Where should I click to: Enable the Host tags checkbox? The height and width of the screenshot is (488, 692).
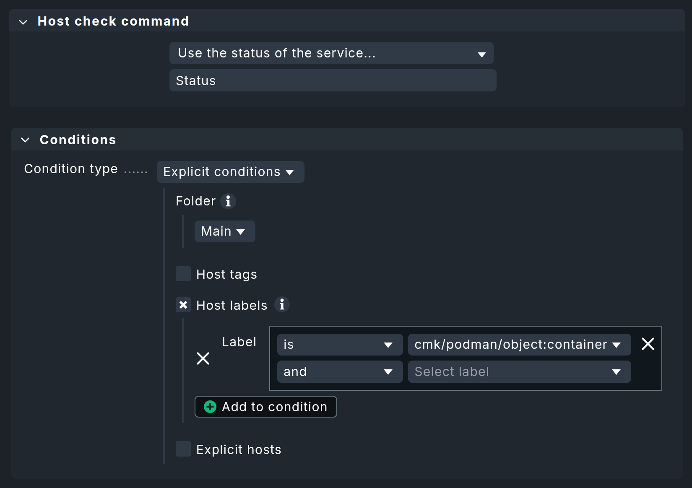183,274
